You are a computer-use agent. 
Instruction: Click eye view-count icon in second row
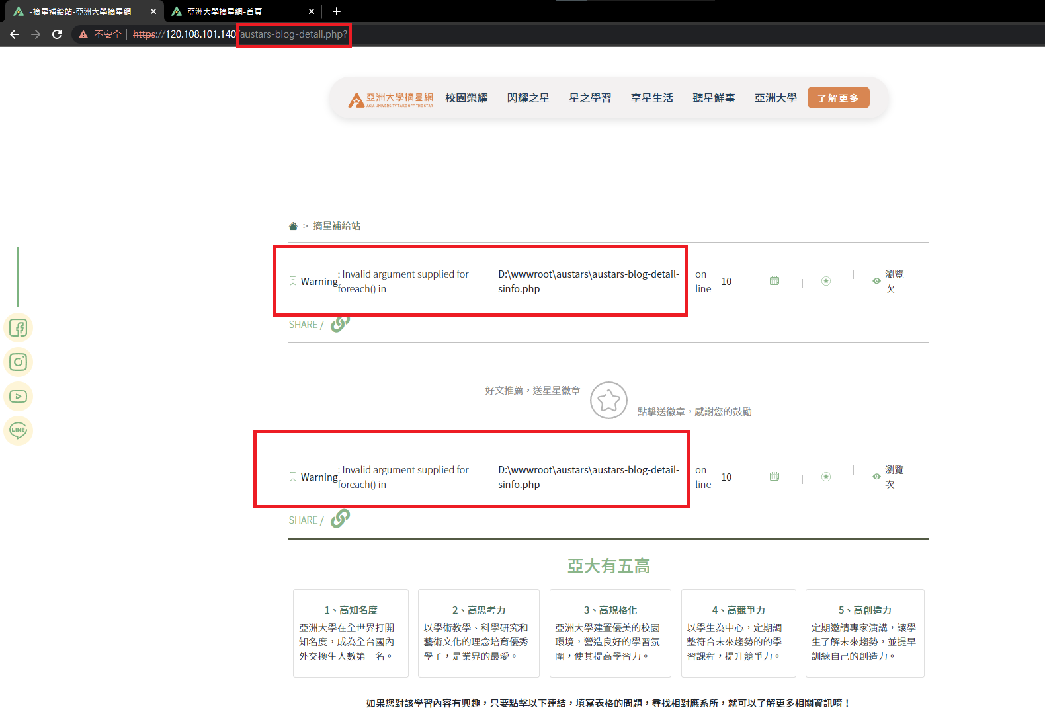click(876, 477)
